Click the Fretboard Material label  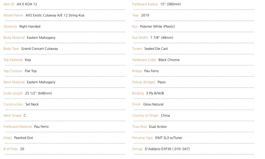(18, 127)
